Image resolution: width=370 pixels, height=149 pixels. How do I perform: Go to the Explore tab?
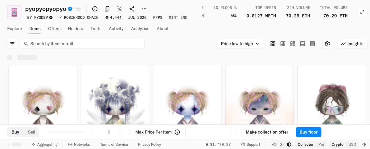pyautogui.click(x=14, y=29)
